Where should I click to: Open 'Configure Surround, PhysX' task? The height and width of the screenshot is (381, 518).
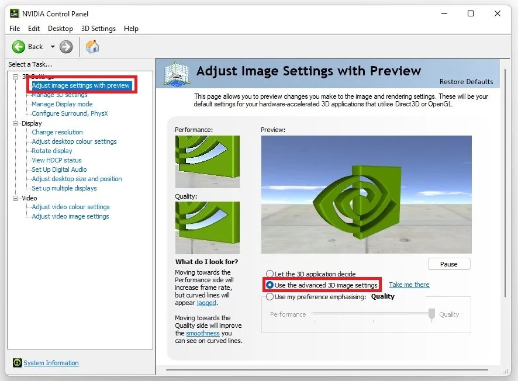coord(70,113)
